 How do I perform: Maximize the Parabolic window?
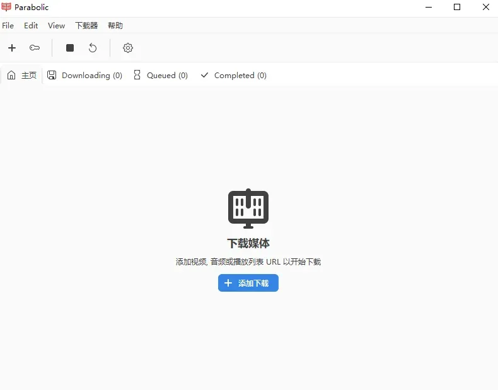[x=457, y=7]
